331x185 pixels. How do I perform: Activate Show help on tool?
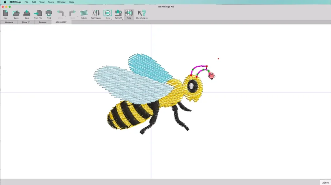coord(142,14)
